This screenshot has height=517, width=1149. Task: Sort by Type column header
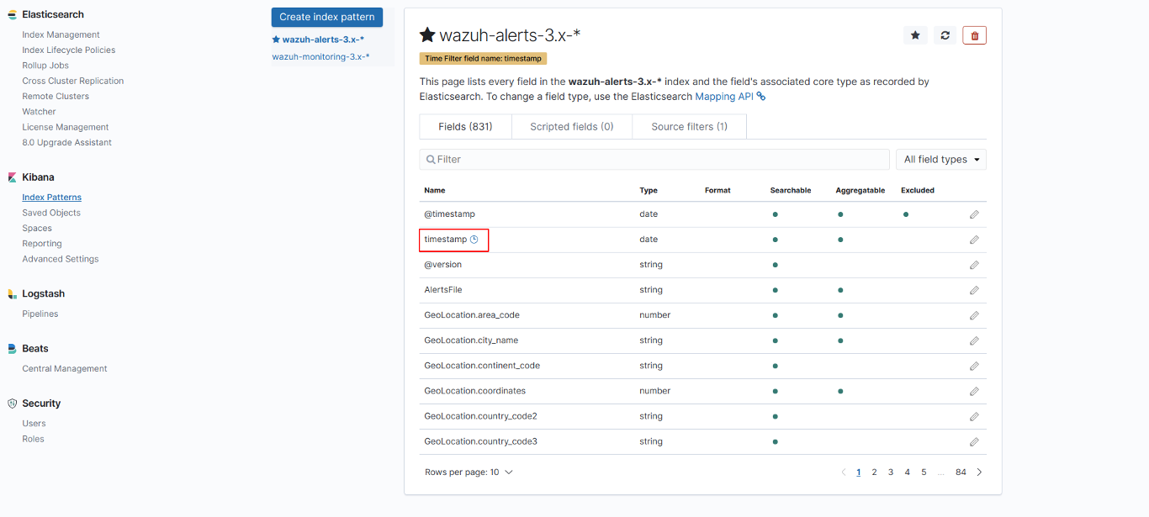[649, 191]
